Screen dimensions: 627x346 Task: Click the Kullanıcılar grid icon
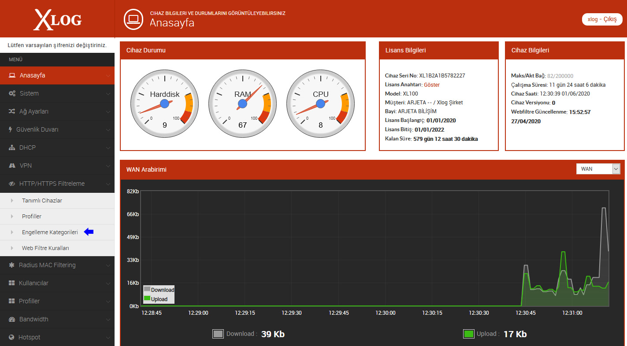12,283
